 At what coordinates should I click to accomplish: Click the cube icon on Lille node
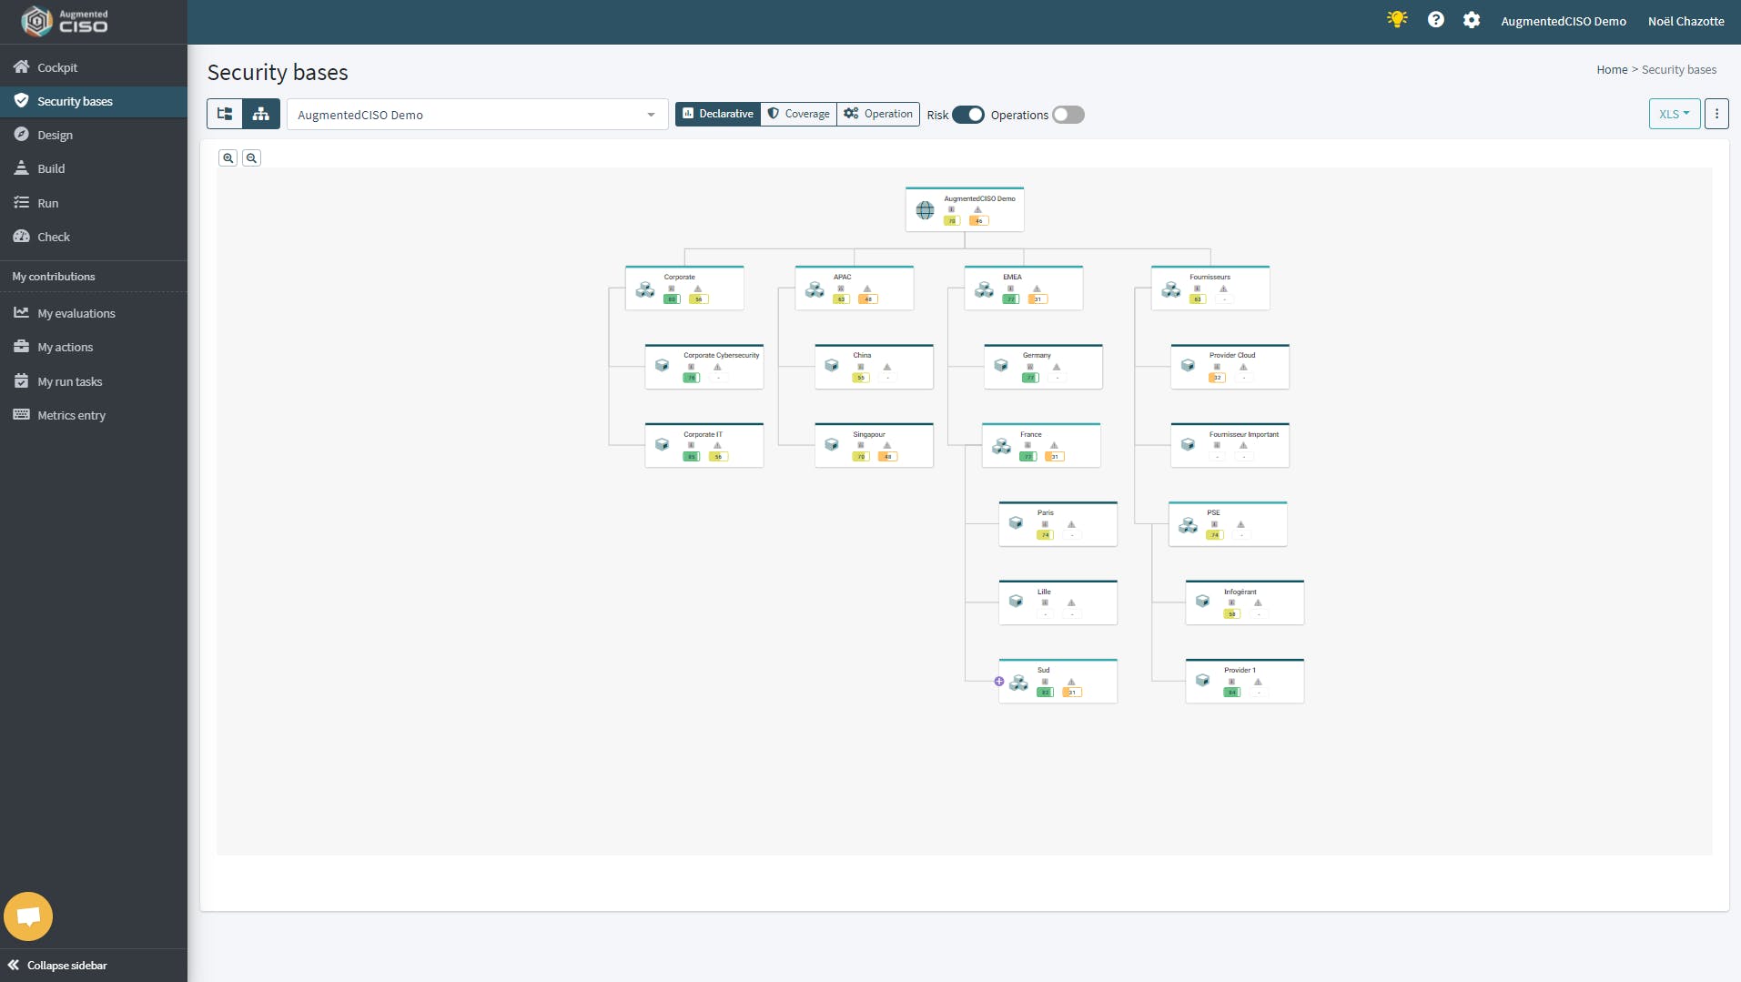pyautogui.click(x=1016, y=602)
